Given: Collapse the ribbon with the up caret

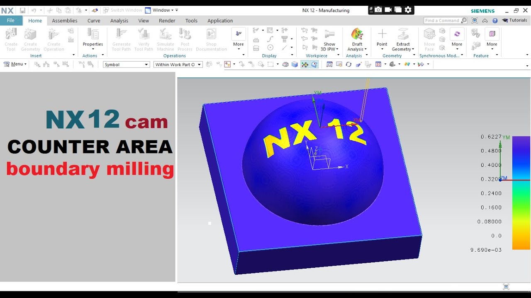Looking at the screenshot, I should 485,21.
